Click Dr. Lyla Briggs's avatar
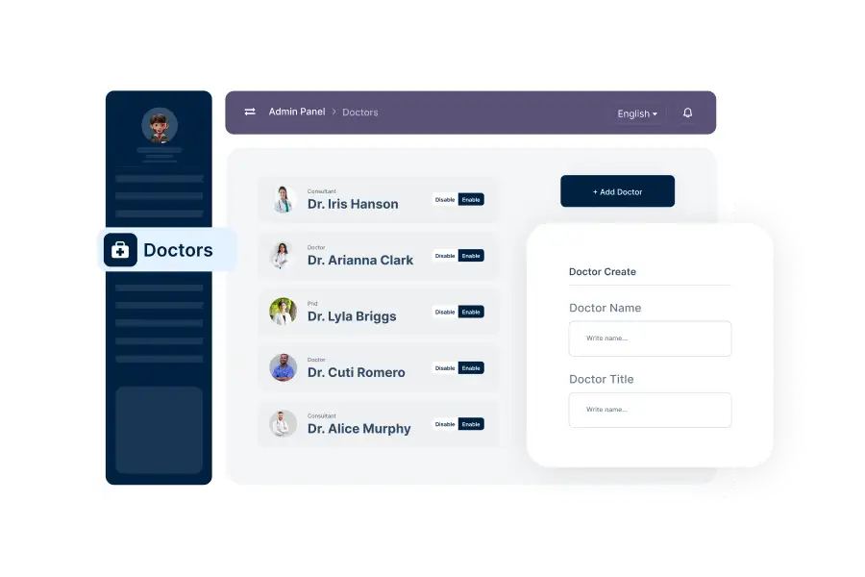The width and height of the screenshot is (865, 577). point(283,312)
